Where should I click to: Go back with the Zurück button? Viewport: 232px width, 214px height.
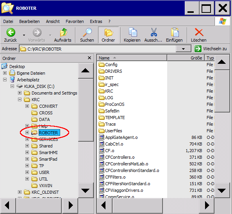(x=11, y=35)
